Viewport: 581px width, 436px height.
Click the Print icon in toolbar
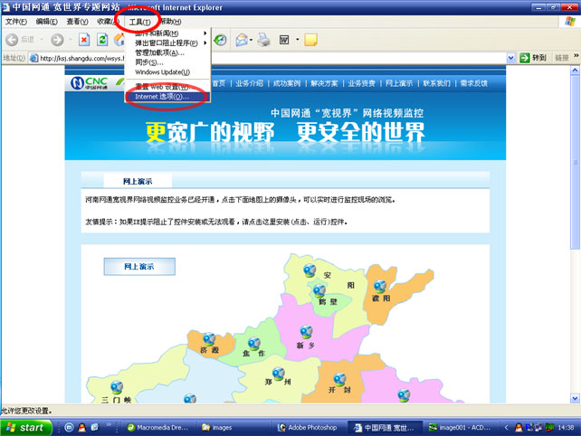tap(263, 40)
